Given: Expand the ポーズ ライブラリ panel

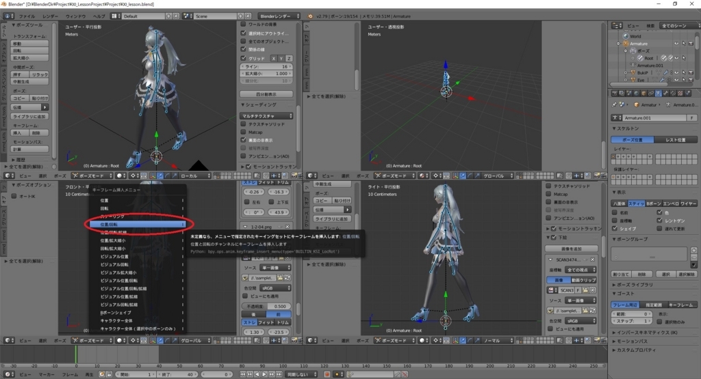Looking at the screenshot, I should click(x=632, y=285).
